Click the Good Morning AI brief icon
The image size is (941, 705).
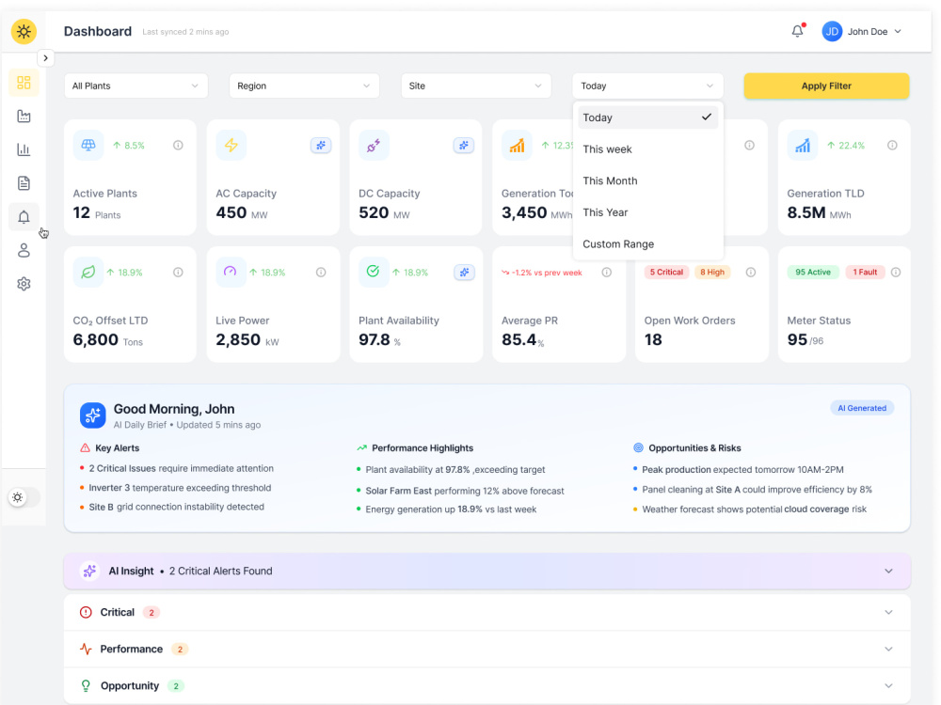click(93, 415)
